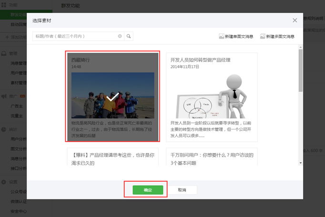Open 微信认证 in the sidebar
The height and width of the screenshot is (217, 325).
pos(19,201)
